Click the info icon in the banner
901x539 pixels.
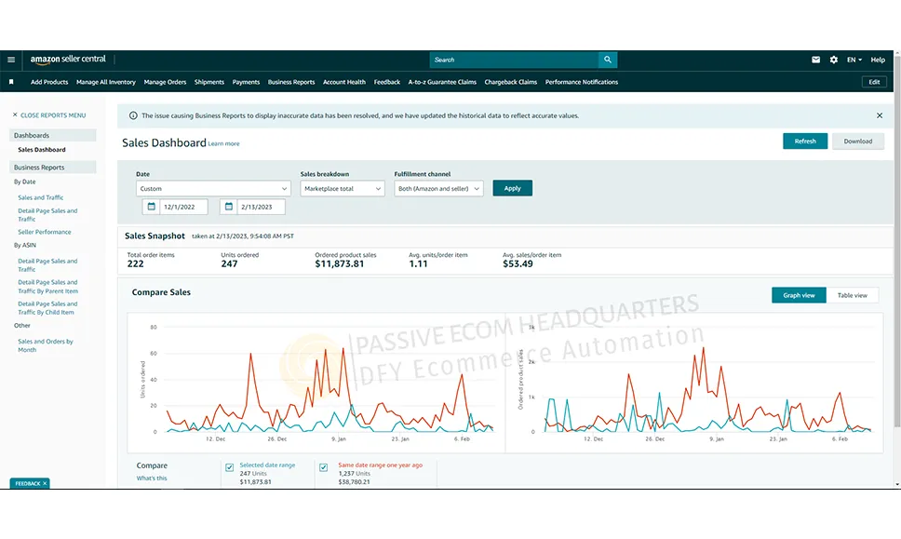[133, 115]
